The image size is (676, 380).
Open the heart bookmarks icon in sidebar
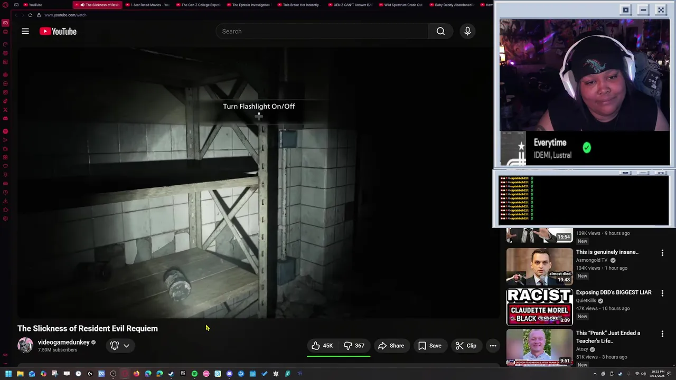(5, 166)
